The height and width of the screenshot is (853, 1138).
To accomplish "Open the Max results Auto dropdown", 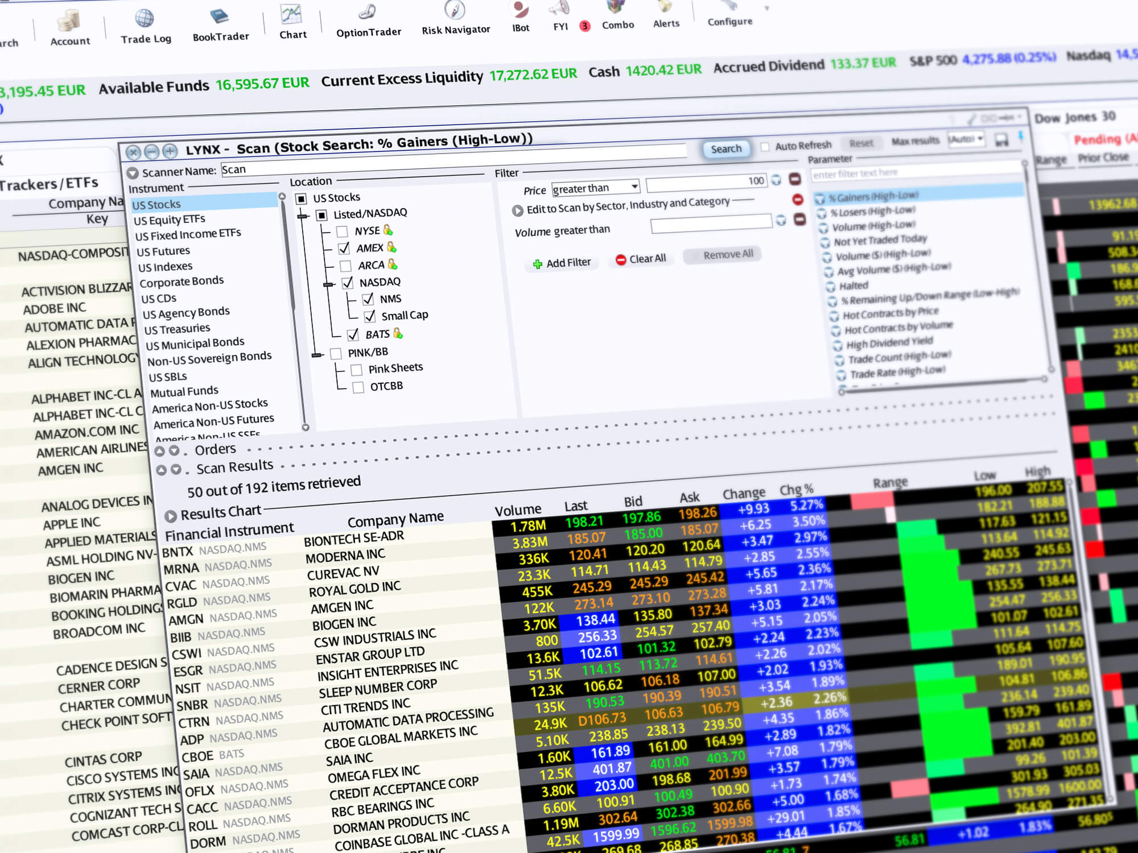I will tap(966, 139).
